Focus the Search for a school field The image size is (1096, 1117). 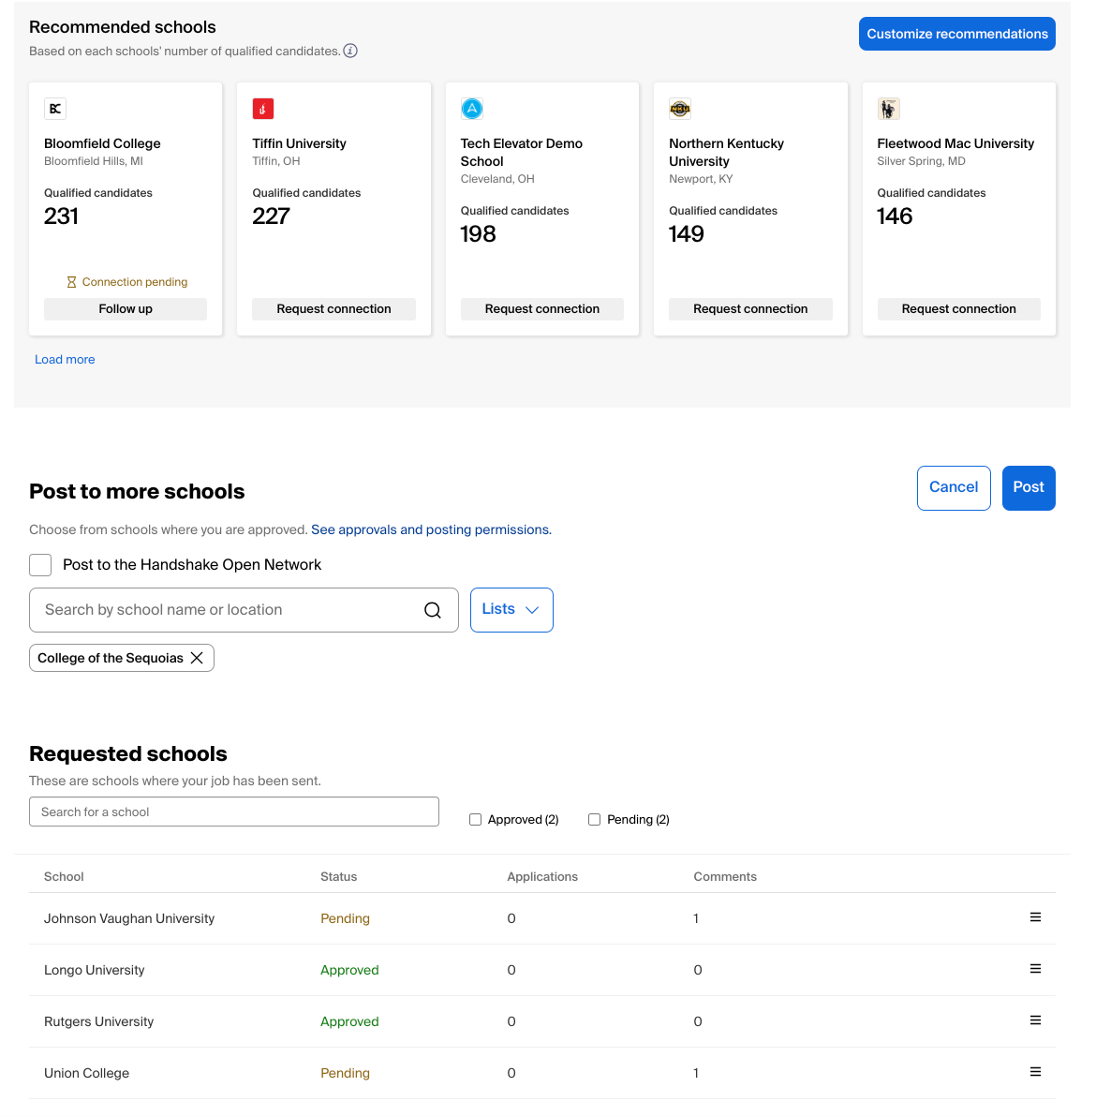coord(233,812)
